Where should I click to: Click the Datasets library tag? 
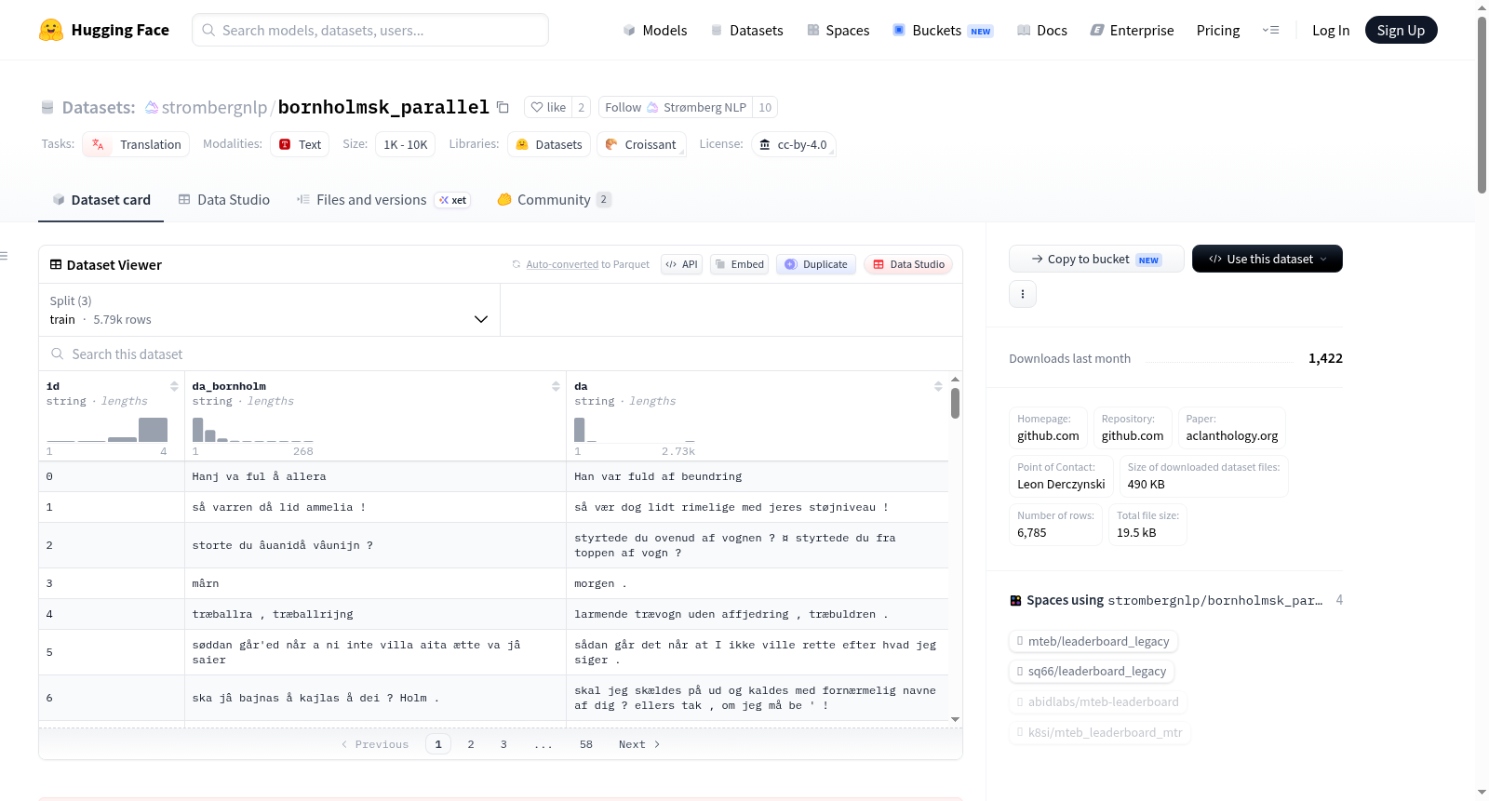point(549,144)
